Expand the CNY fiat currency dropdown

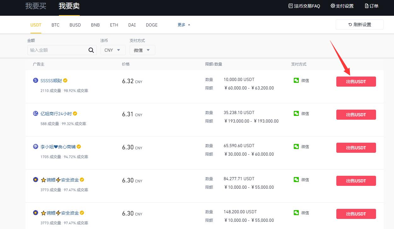(x=113, y=50)
